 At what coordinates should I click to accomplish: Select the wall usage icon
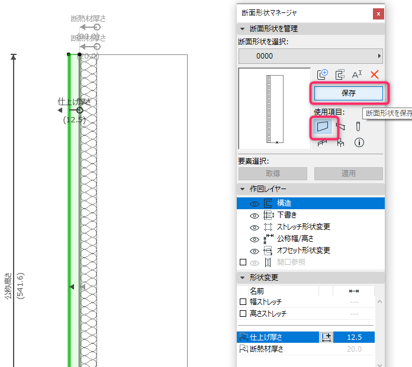(x=323, y=126)
